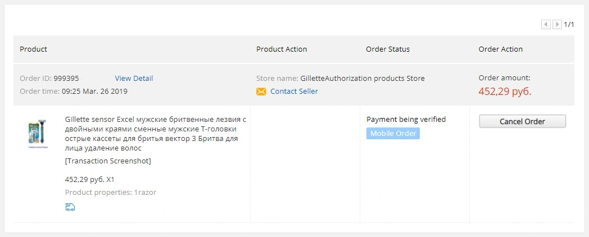This screenshot has width=589, height=237.
Task: Open the Gillette sensor Excel product title
Action: tap(156, 134)
